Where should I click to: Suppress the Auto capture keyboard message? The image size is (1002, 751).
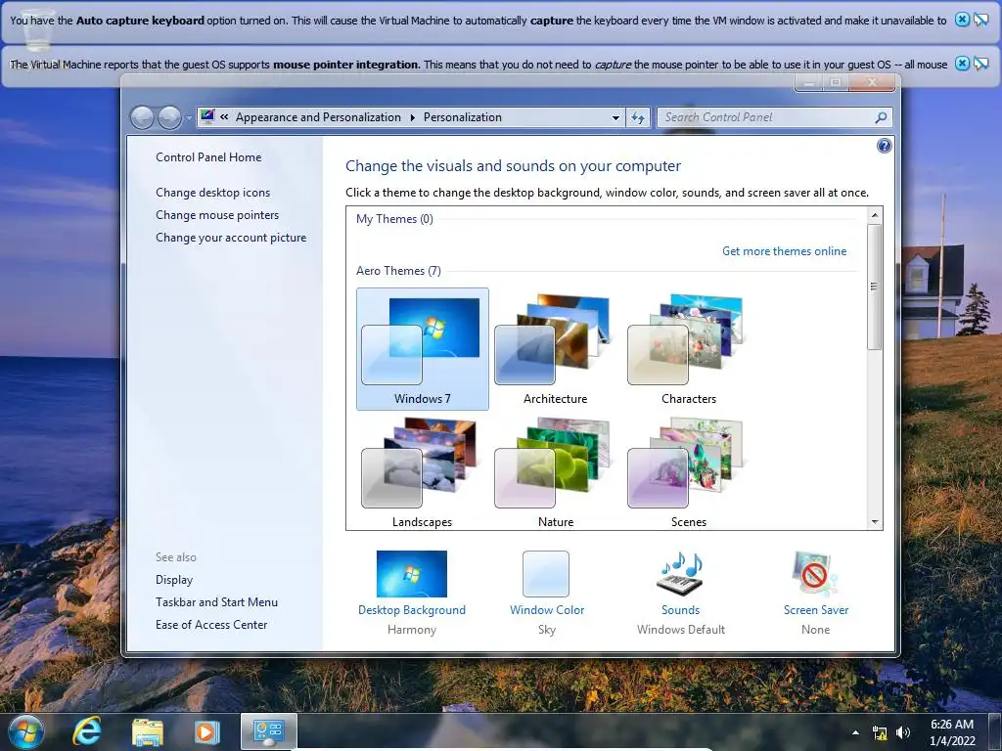[x=980, y=20]
